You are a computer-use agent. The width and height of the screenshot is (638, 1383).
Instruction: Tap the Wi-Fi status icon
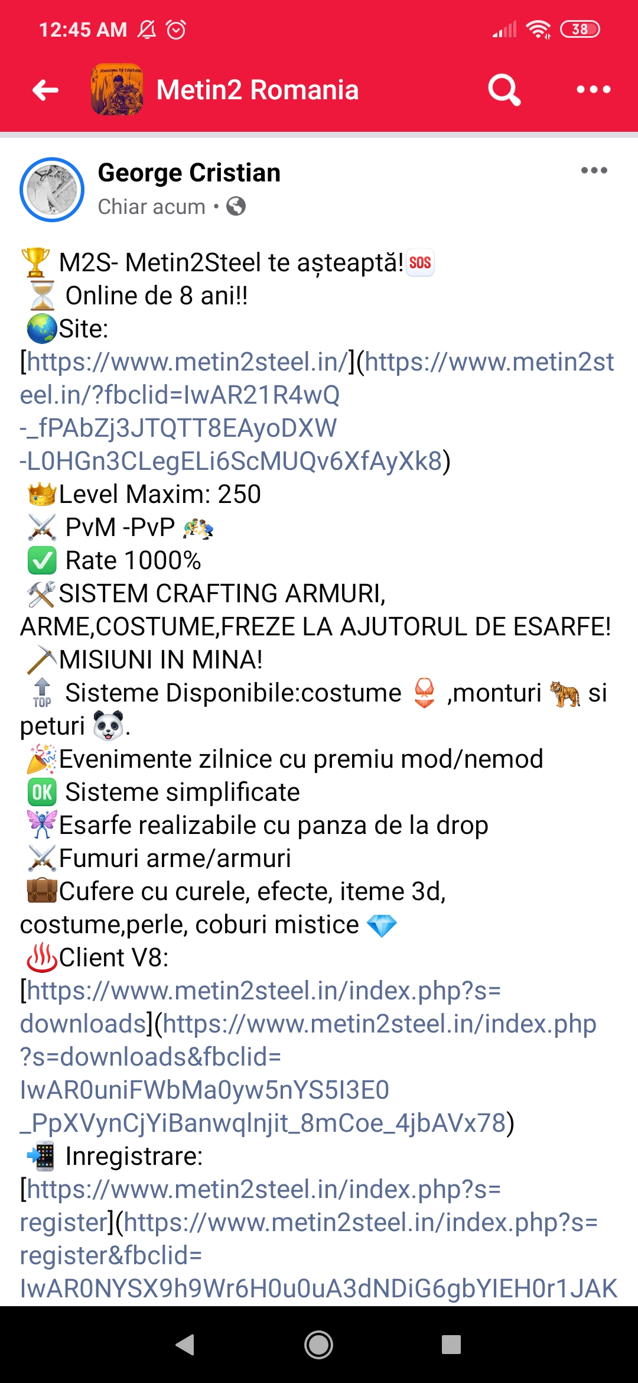click(x=538, y=29)
